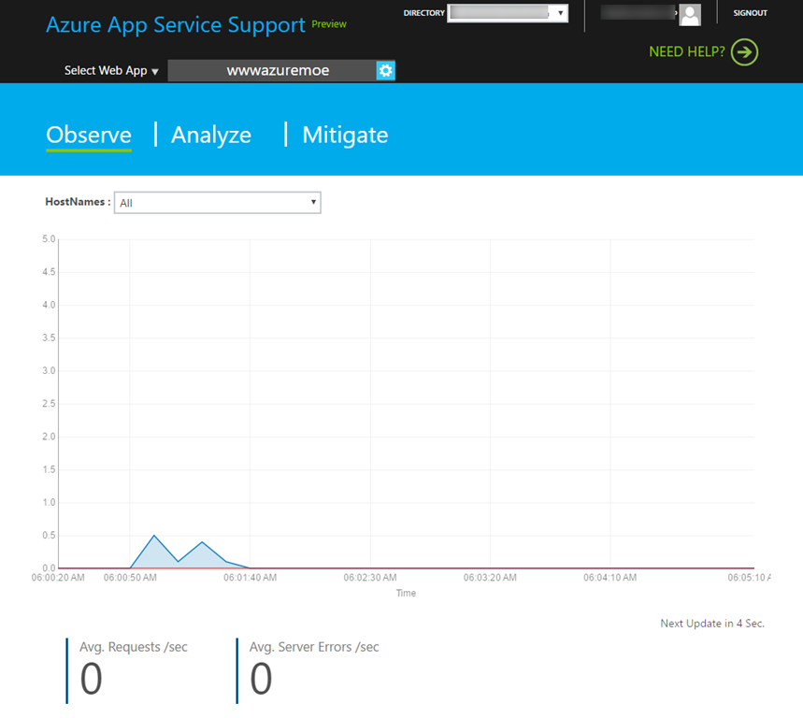803x718 pixels.
Task: Click the second chart peak near 0.4
Action: [x=202, y=542]
